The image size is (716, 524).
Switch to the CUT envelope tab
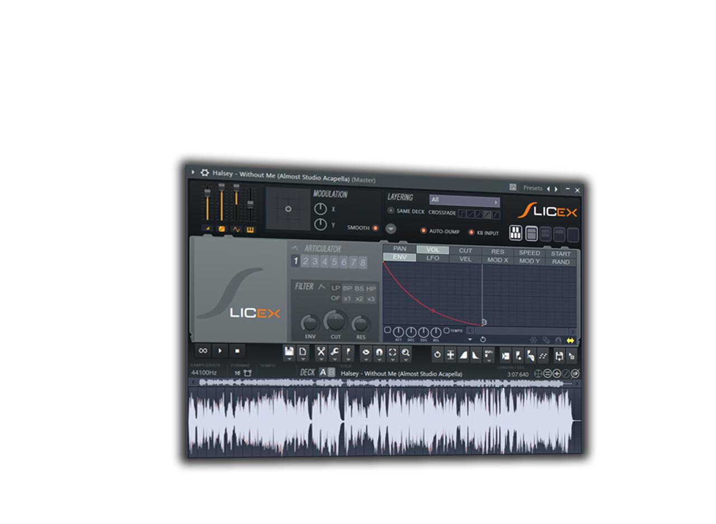tap(465, 251)
